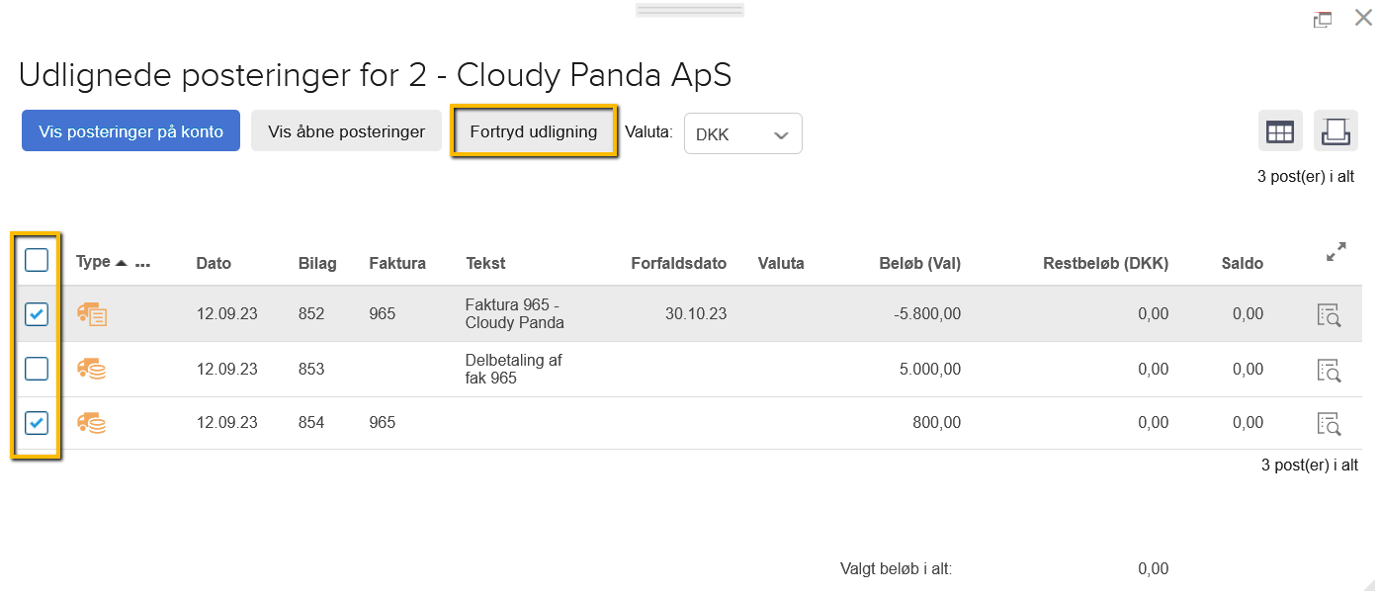This screenshot has width=1379, height=595.
Task: Click the invoice type icon on row 852
Action: pyautogui.click(x=92, y=314)
